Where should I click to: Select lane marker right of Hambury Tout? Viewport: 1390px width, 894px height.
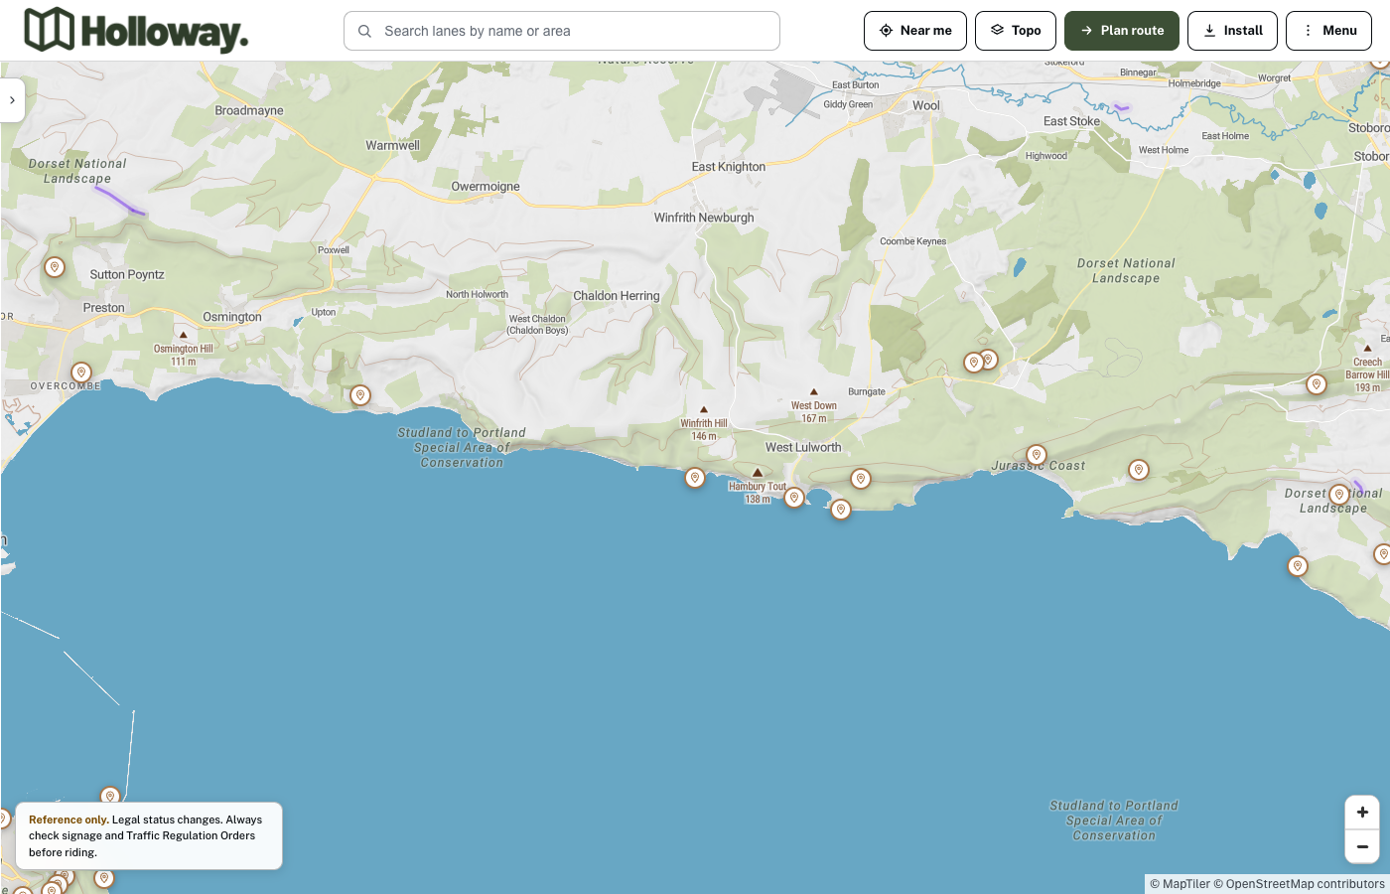794,498
